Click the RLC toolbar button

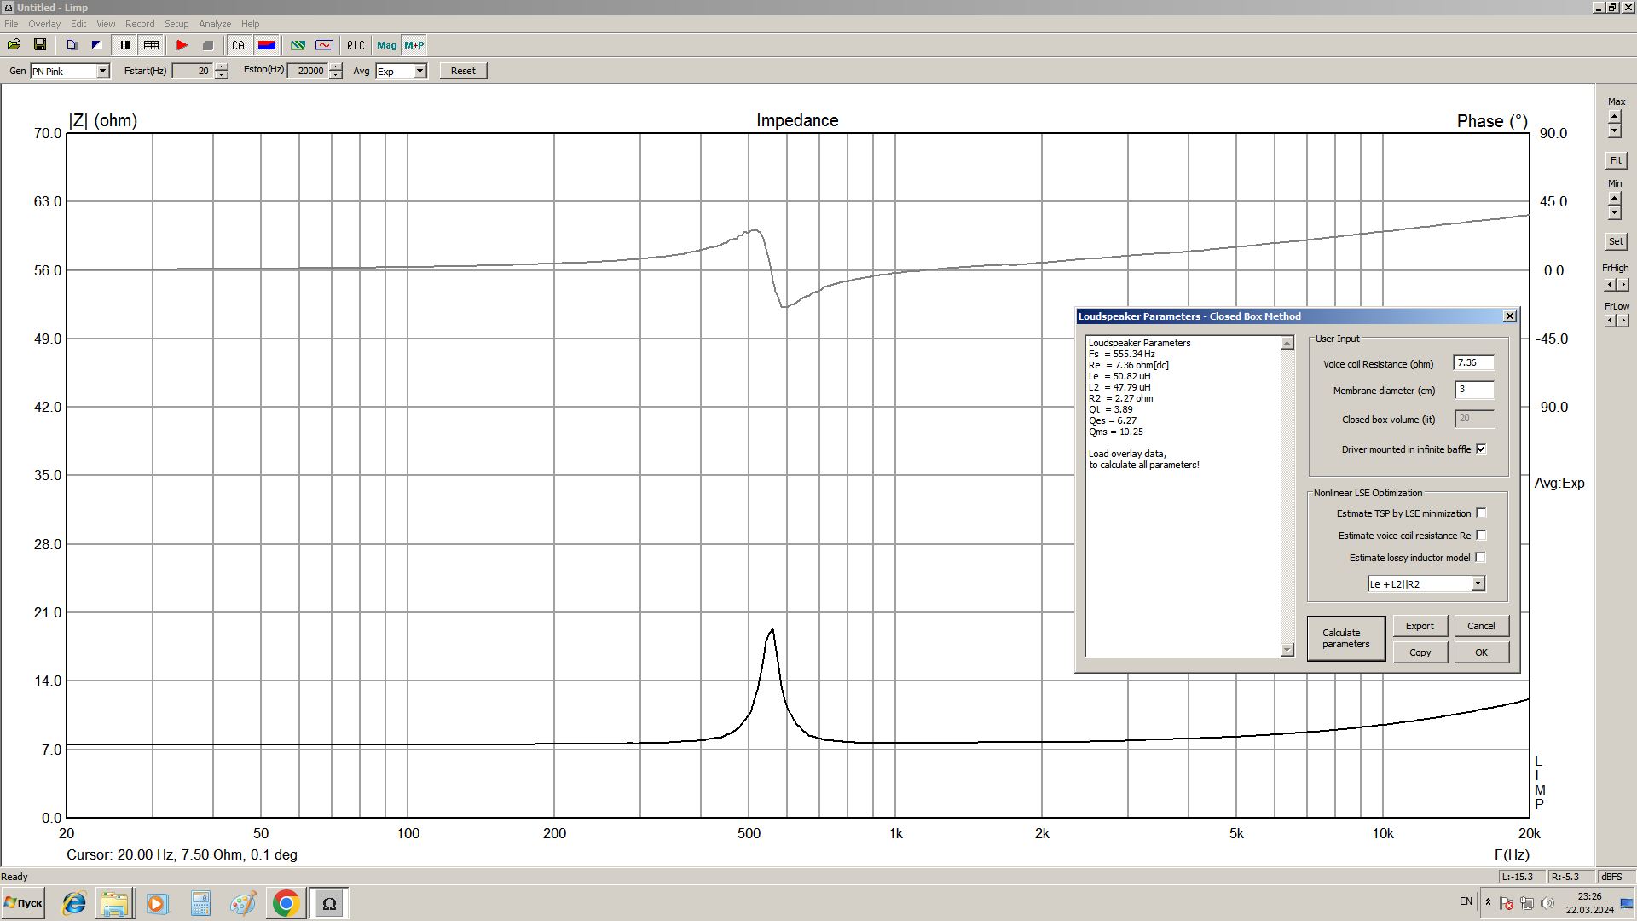click(356, 45)
